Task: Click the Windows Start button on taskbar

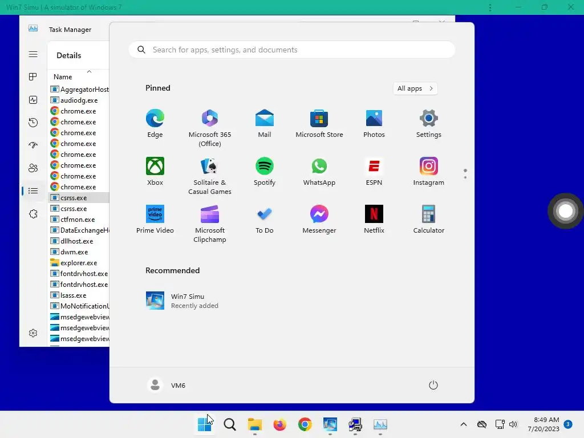Action: coord(205,424)
